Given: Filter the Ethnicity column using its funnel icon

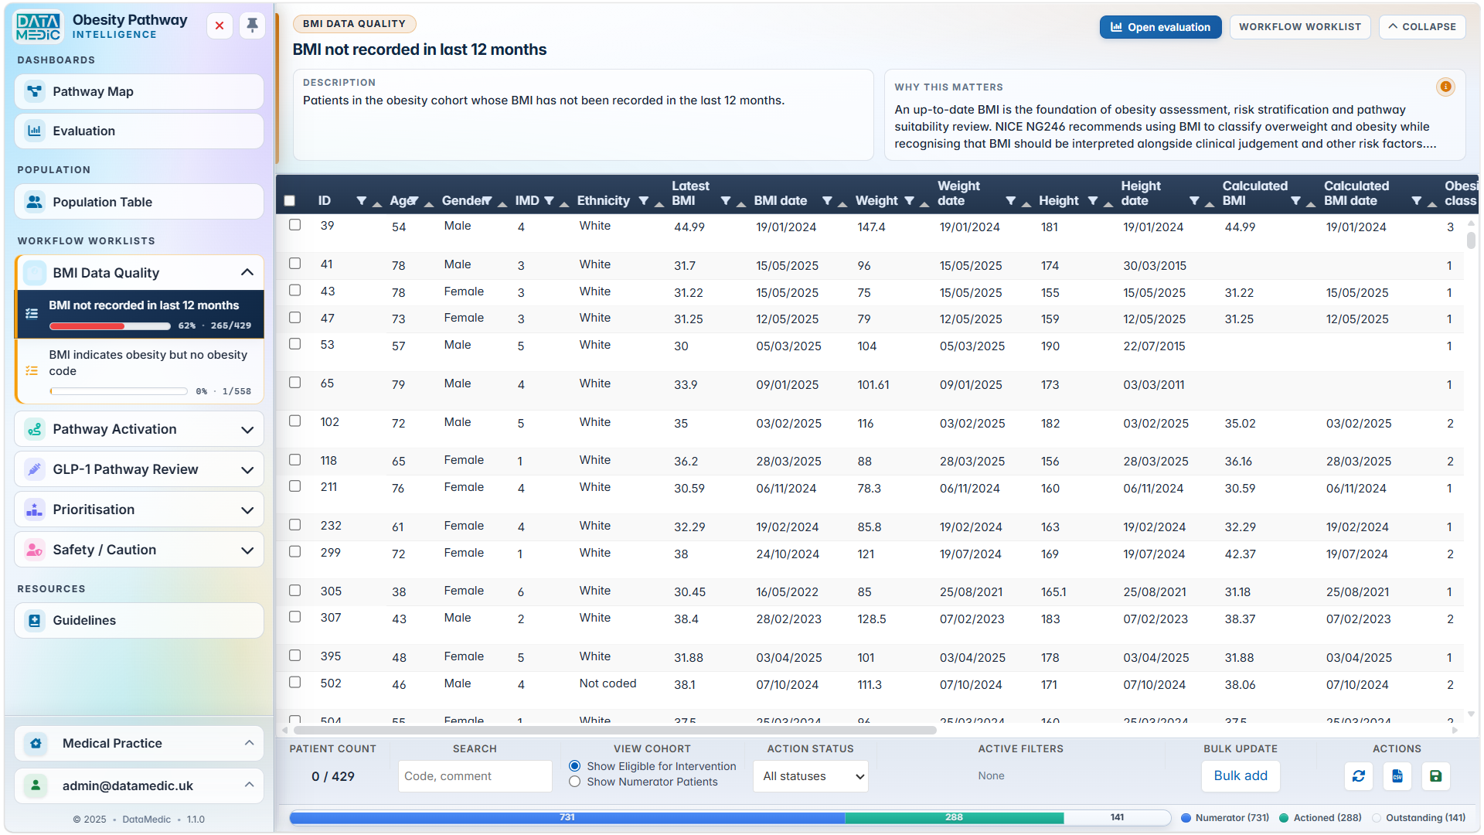Looking at the screenshot, I should (643, 201).
